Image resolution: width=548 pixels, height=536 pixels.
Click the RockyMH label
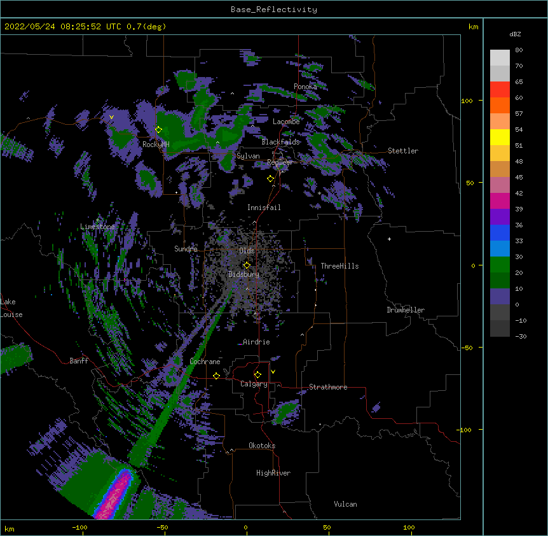pos(156,145)
